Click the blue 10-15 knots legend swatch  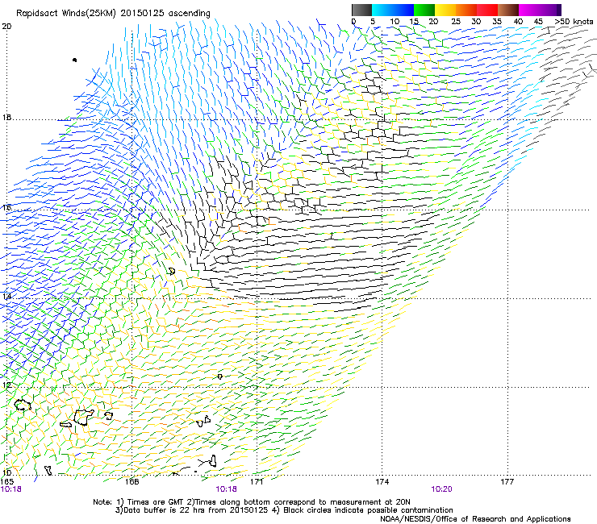click(403, 10)
